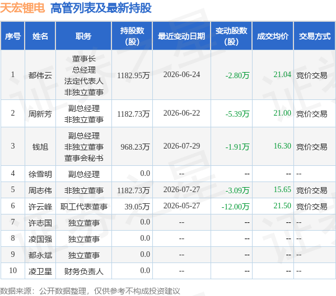Click 0.0 holdings in 凌卫星's row

tap(145, 270)
